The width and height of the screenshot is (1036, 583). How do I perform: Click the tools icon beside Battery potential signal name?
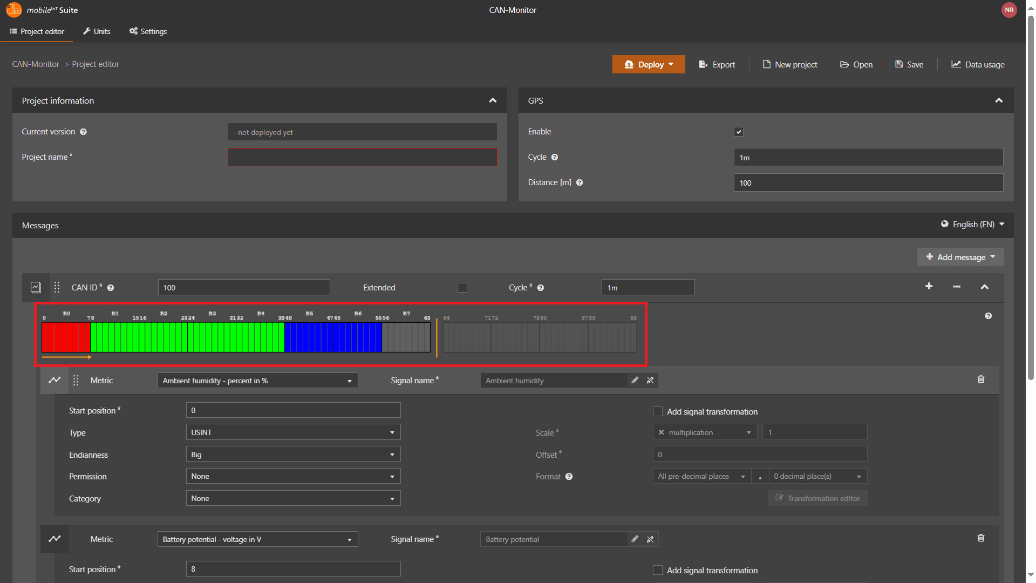650,539
